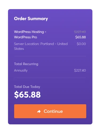
Task: Click the Total Due Today label
Action: click(x=27, y=87)
